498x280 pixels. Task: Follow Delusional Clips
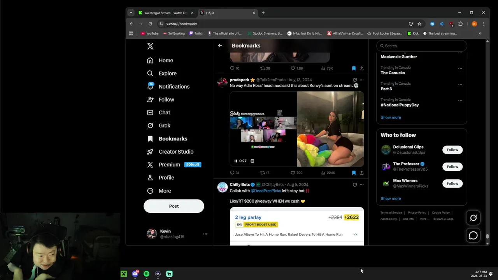pyautogui.click(x=452, y=150)
